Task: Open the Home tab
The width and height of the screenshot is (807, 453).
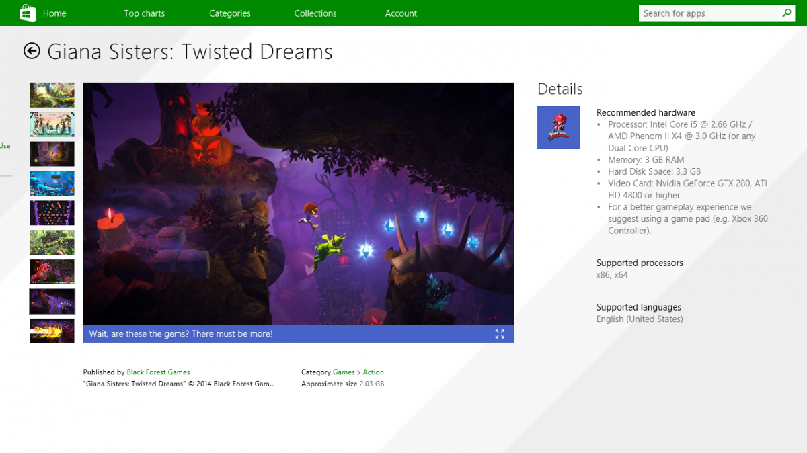Action: tap(54, 13)
